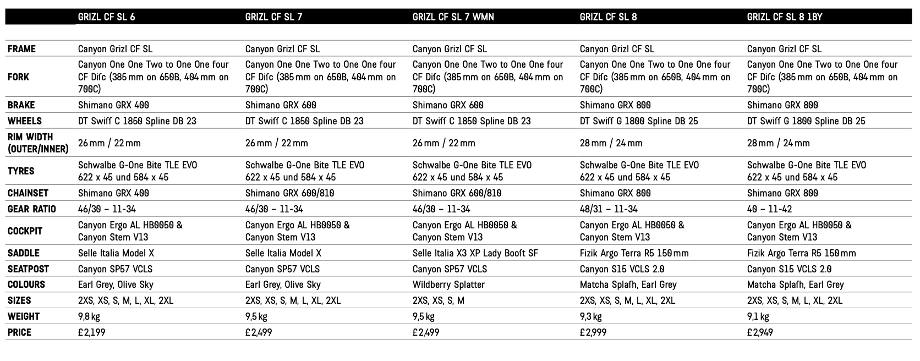This screenshot has height=361, width=920.
Task: Click the Shimano GRX 400 brake cell
Action: (113, 105)
